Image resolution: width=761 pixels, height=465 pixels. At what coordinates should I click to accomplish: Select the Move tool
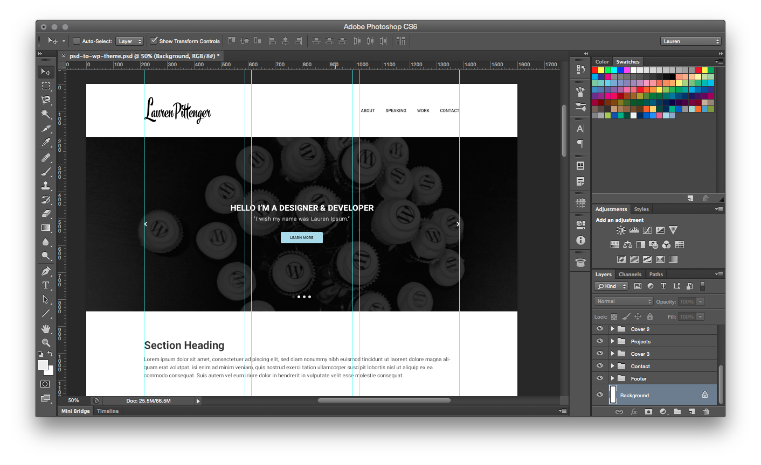(46, 72)
